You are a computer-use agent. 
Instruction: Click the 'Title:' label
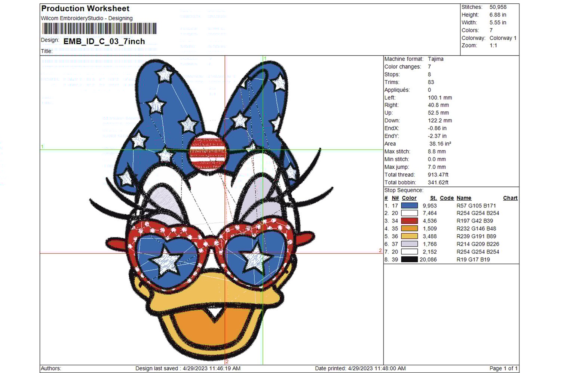click(x=47, y=51)
